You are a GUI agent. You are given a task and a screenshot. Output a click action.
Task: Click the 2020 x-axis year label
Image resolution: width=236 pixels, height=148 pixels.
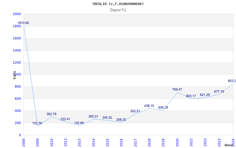pos(177,142)
